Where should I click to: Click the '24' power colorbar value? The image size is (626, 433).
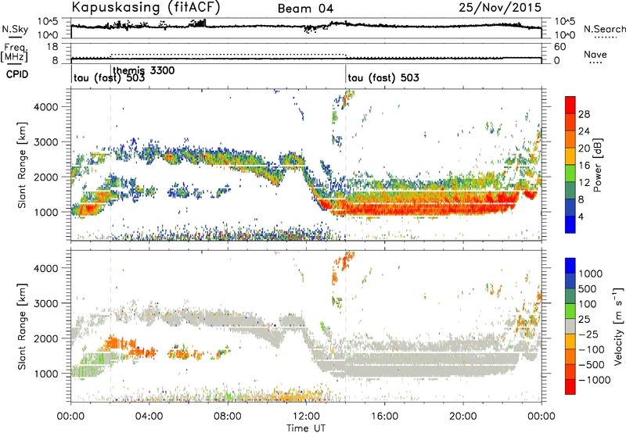(x=584, y=131)
